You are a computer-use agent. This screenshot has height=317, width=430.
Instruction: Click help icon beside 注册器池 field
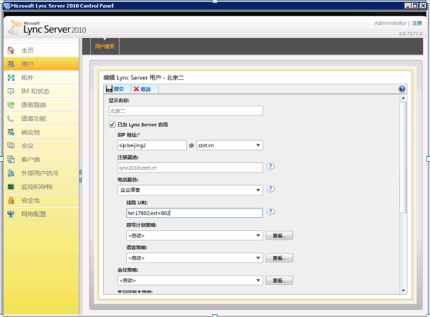click(x=271, y=166)
